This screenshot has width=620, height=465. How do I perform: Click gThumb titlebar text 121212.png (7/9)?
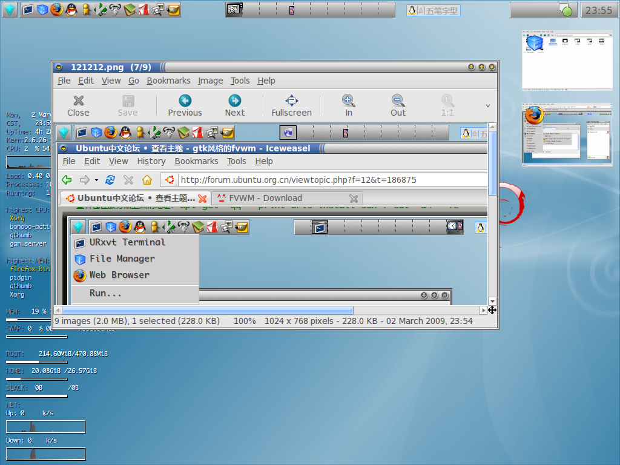pos(111,67)
